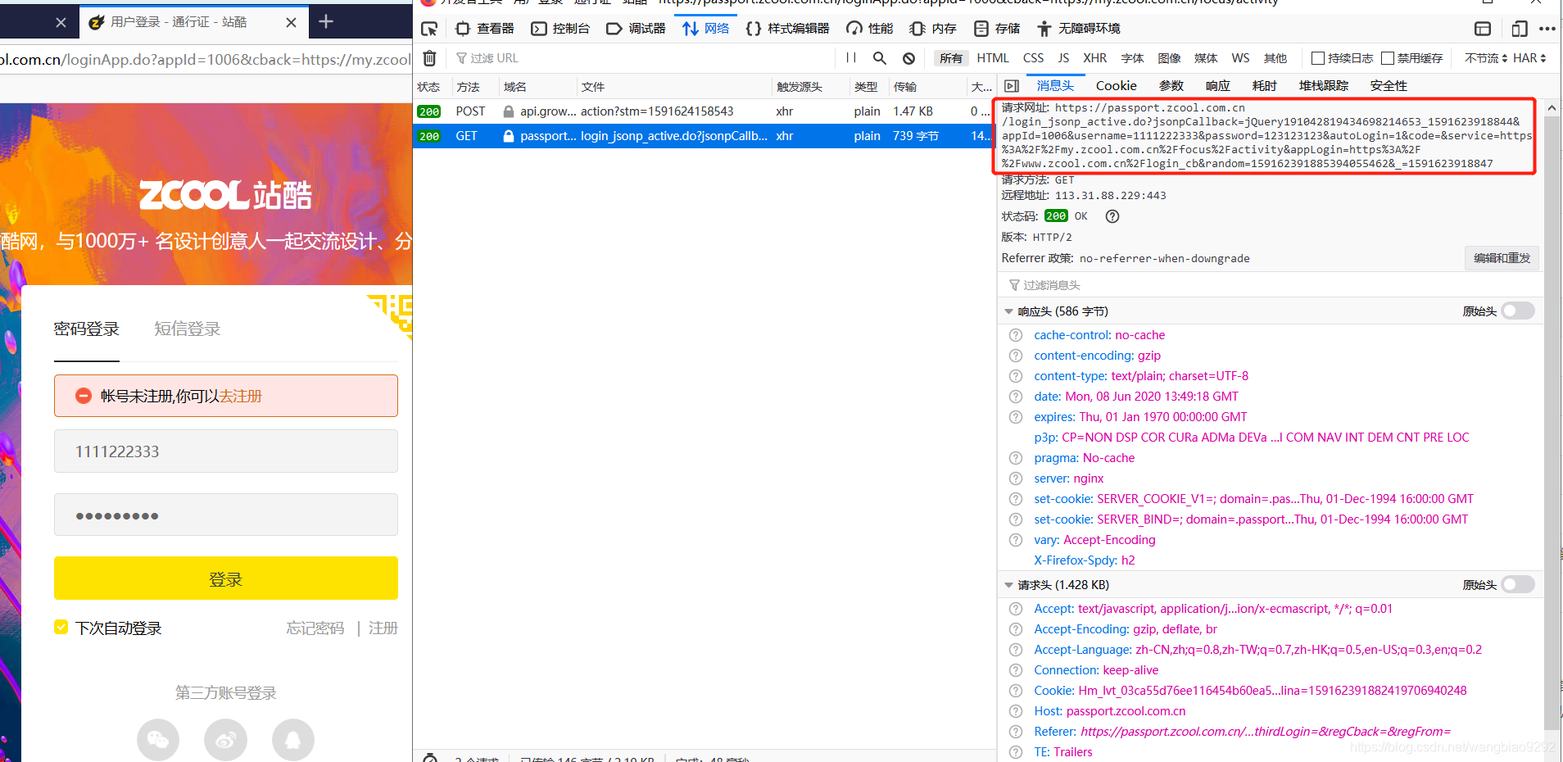Screen dimensions: 1563x762
Task: Click the status code help icon
Action: pyautogui.click(x=1112, y=216)
